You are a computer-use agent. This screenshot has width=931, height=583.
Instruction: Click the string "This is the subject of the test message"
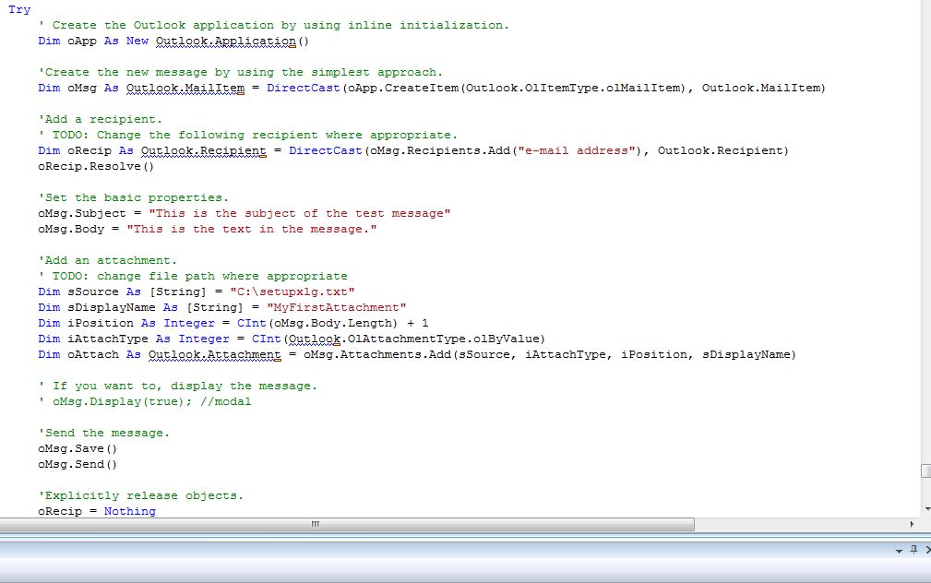(x=300, y=214)
